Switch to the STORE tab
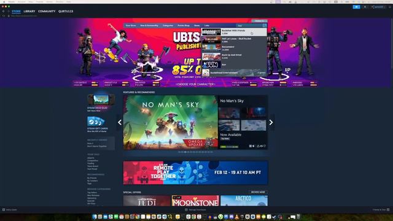Screen dimensions: 393x221 17,11
